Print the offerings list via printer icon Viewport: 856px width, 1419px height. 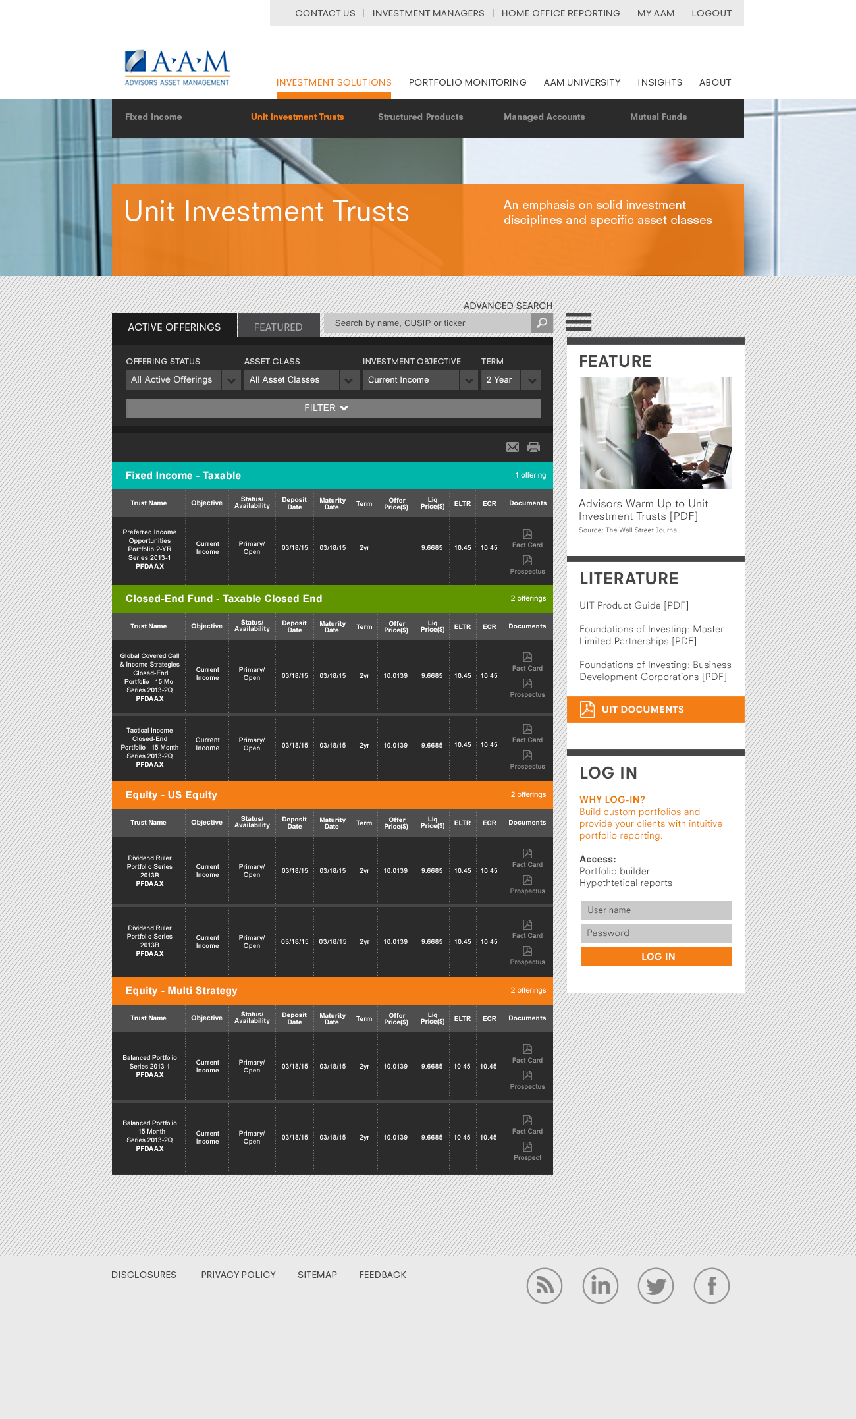pyautogui.click(x=534, y=447)
